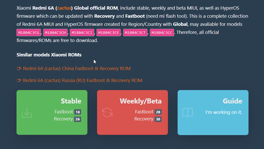Follow the orange cactus codename link

tap(64, 8)
